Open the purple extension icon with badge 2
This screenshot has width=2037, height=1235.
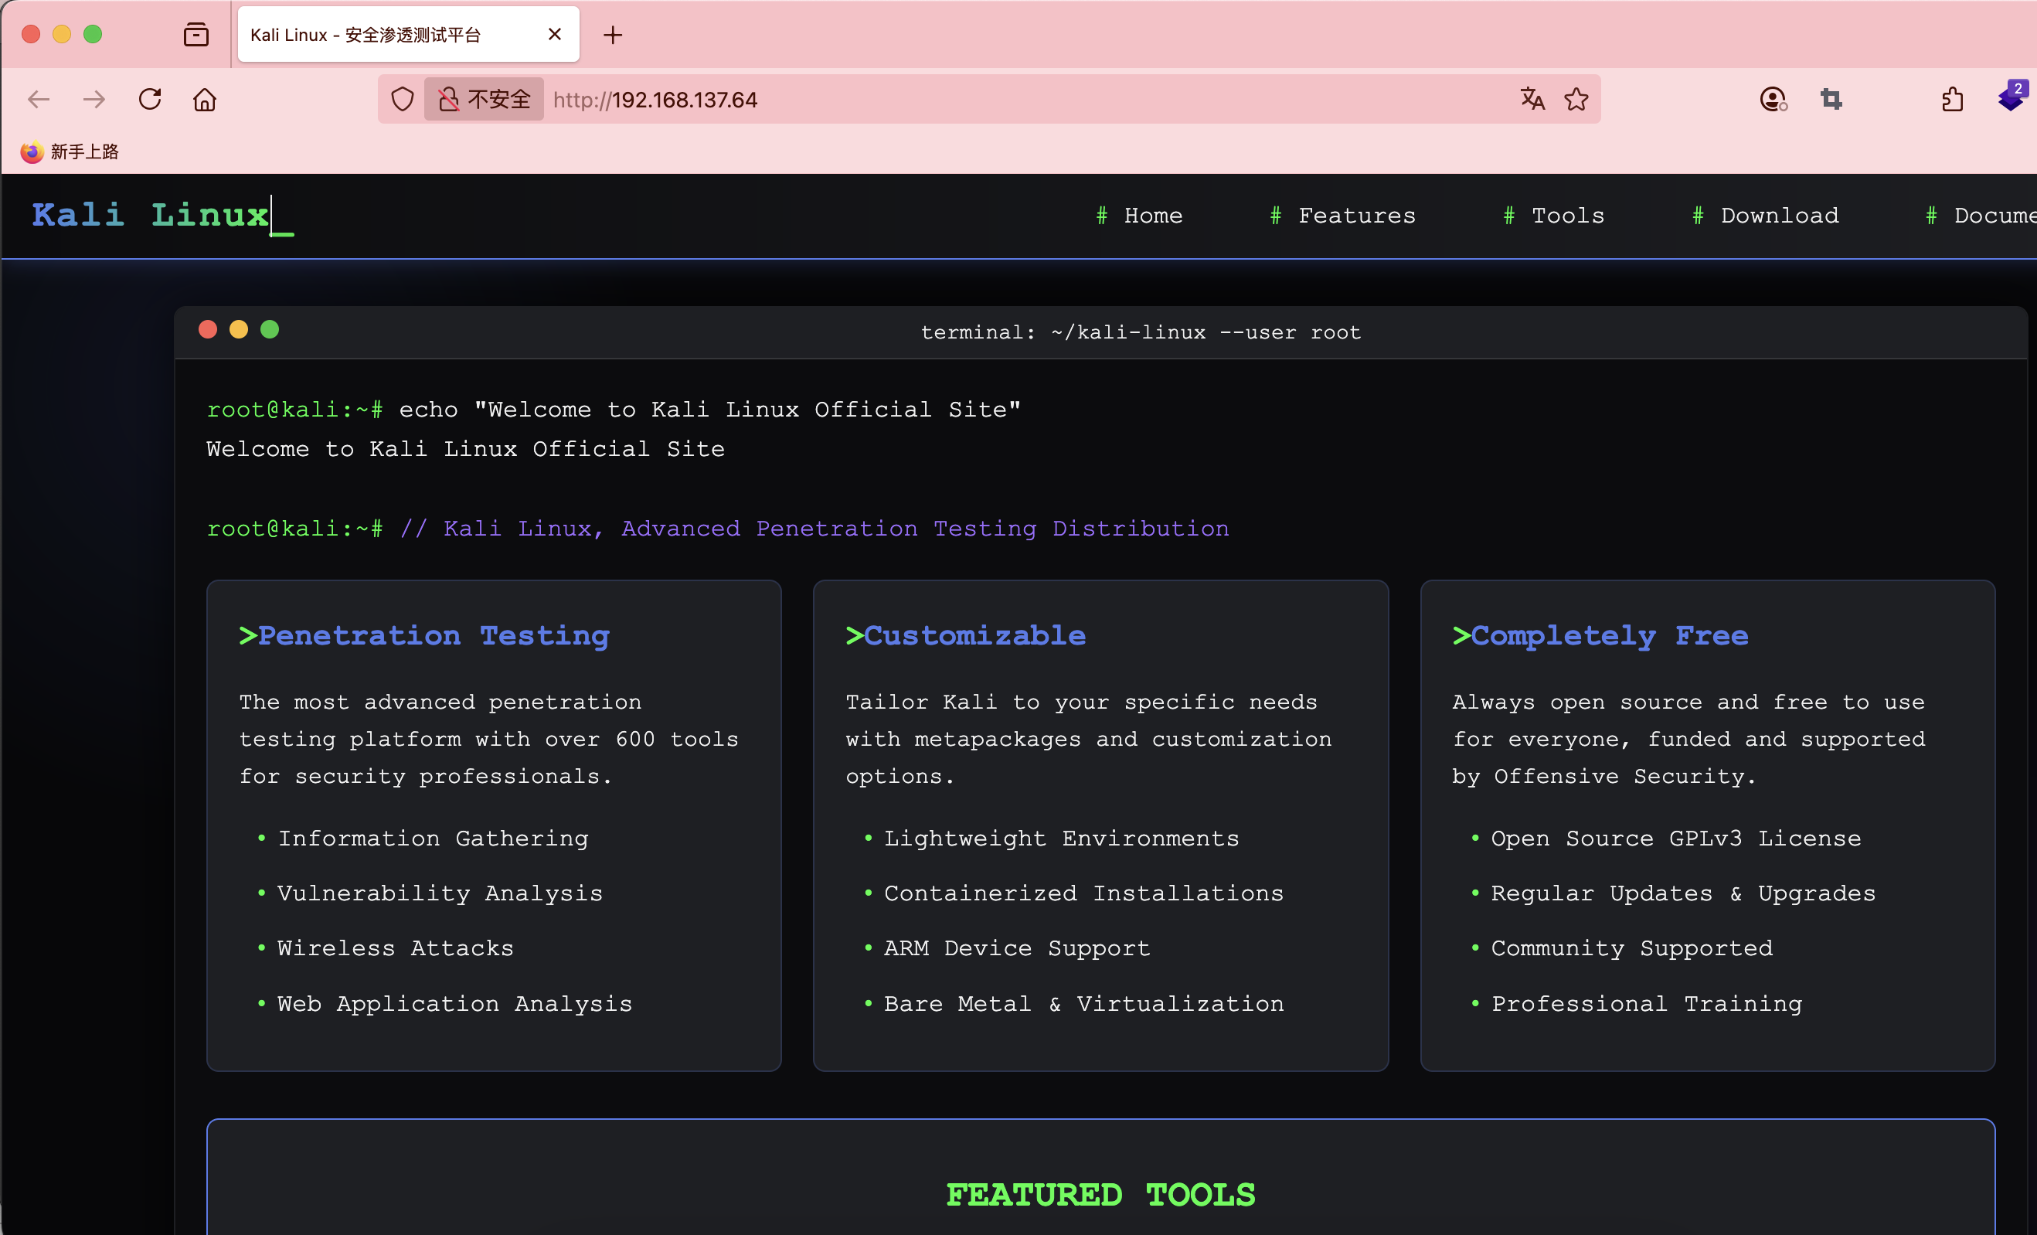click(x=2011, y=97)
